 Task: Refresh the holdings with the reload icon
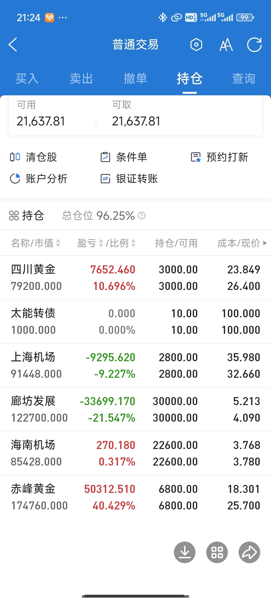tap(254, 45)
